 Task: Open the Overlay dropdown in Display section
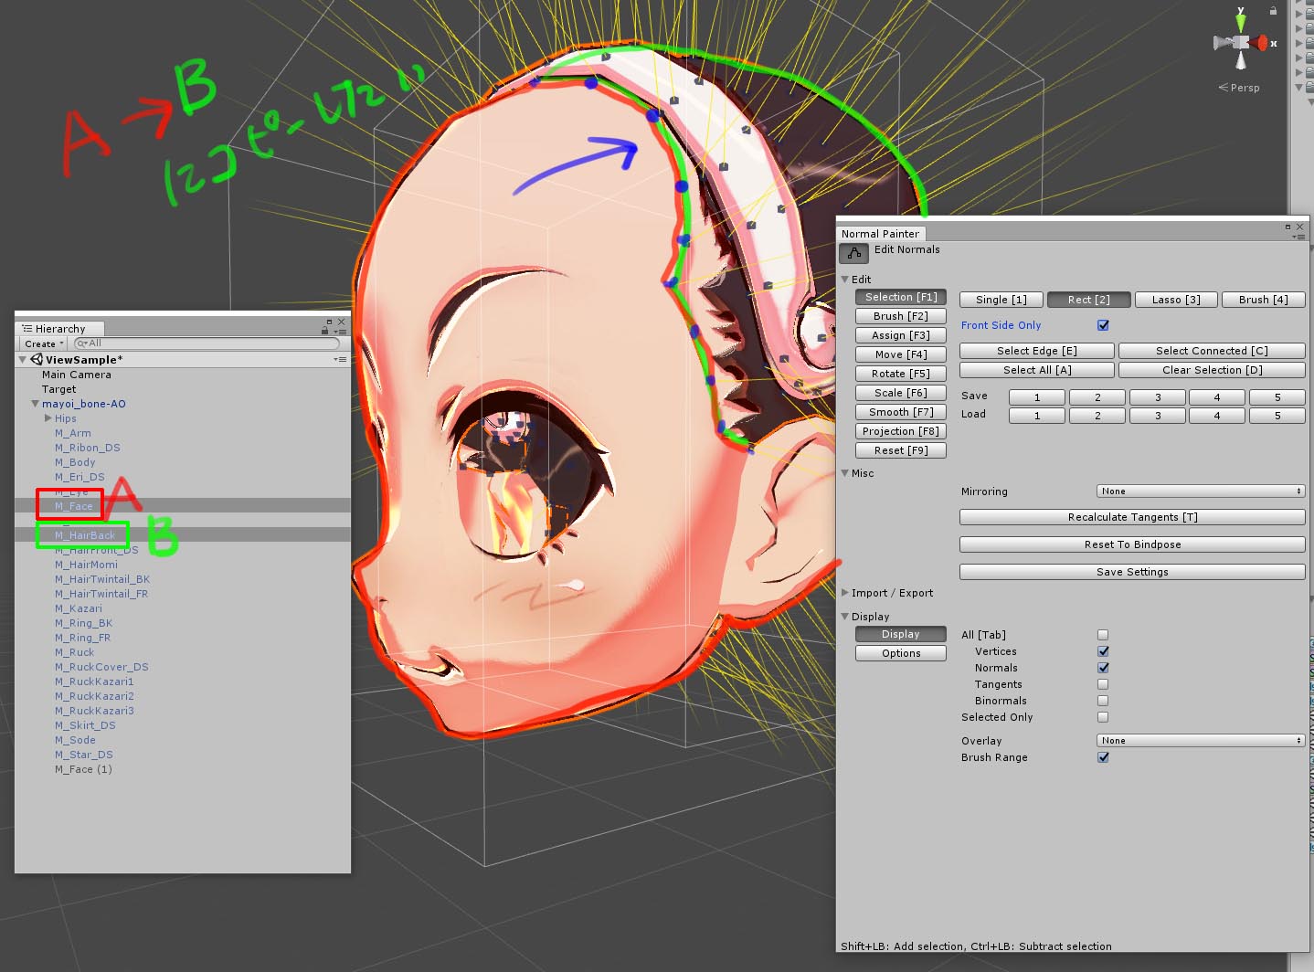pos(1200,740)
